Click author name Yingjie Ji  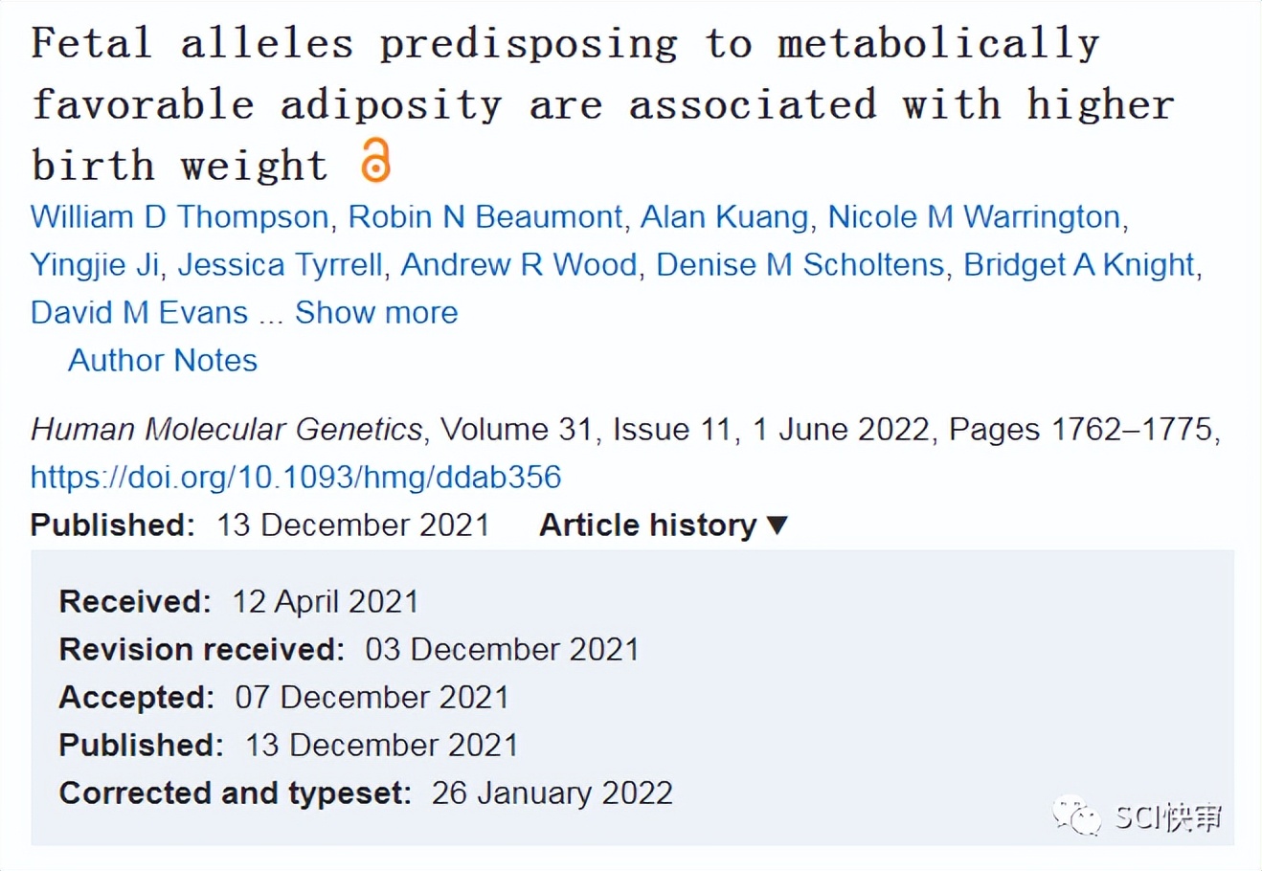tap(94, 264)
